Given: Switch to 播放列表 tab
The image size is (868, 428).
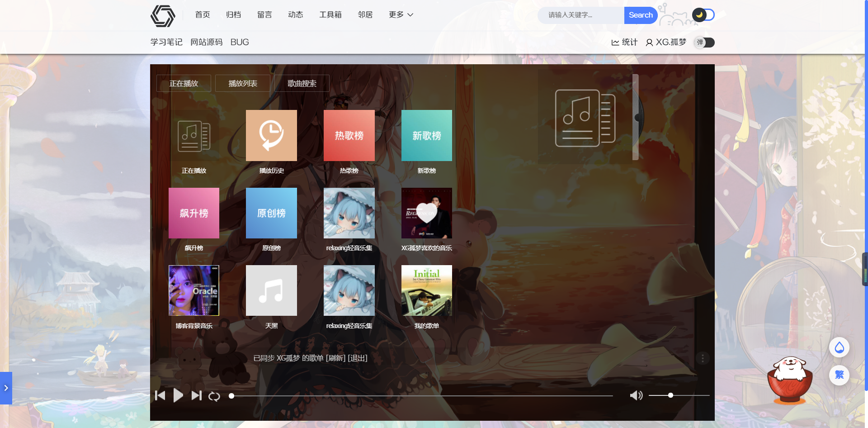Looking at the screenshot, I should point(243,83).
